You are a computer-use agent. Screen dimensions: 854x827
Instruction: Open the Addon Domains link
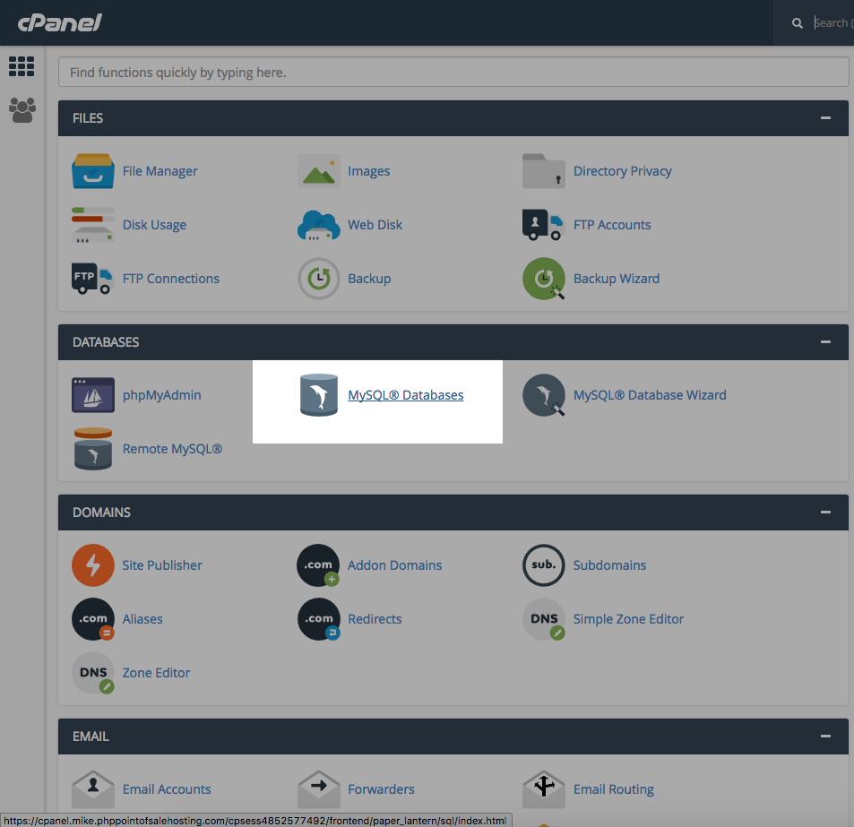(x=394, y=565)
